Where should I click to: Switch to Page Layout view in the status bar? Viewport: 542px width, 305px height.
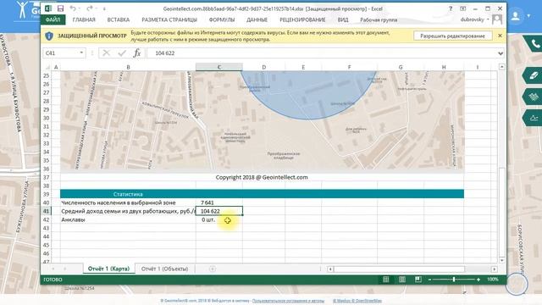click(x=402, y=280)
